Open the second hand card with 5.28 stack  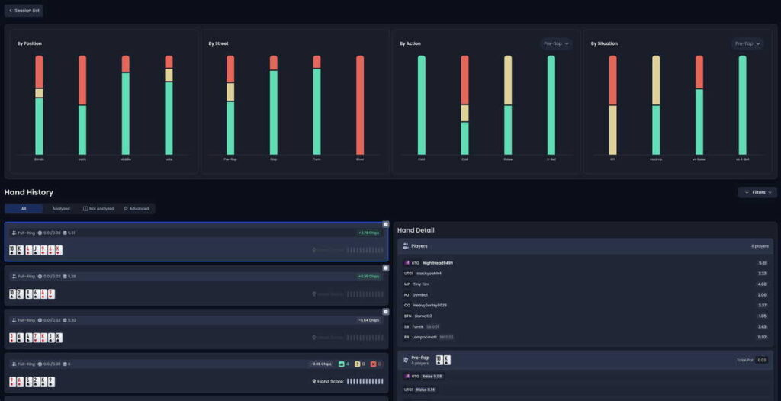coord(196,285)
